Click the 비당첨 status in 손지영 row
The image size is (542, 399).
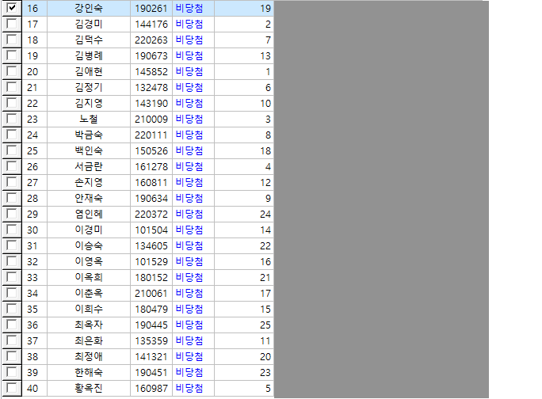click(x=189, y=182)
